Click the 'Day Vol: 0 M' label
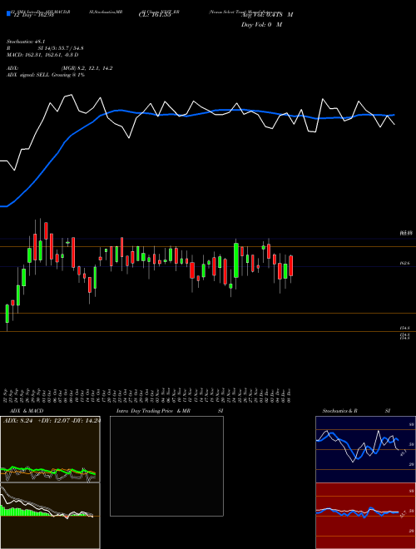 point(261,25)
